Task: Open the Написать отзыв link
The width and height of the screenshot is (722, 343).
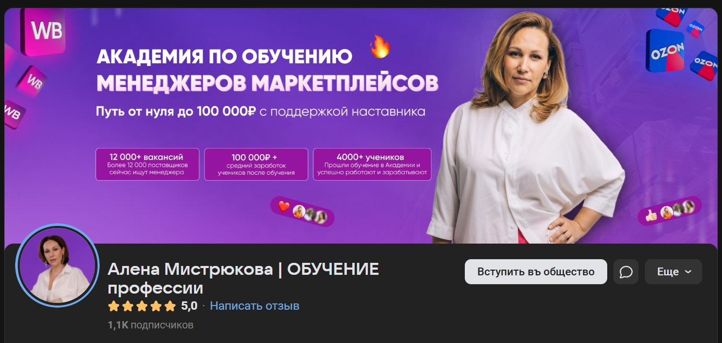Action: click(255, 306)
